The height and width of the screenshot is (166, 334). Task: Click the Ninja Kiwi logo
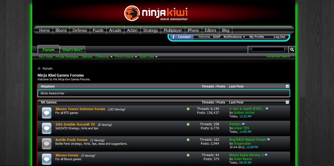click(156, 13)
